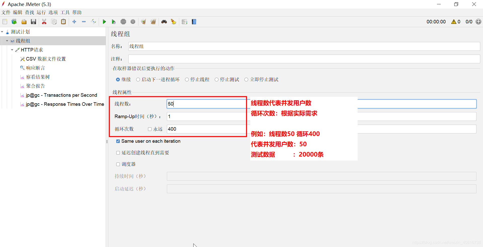Click the Toggle element enable icon
The height and width of the screenshot is (247, 483).
(93, 22)
